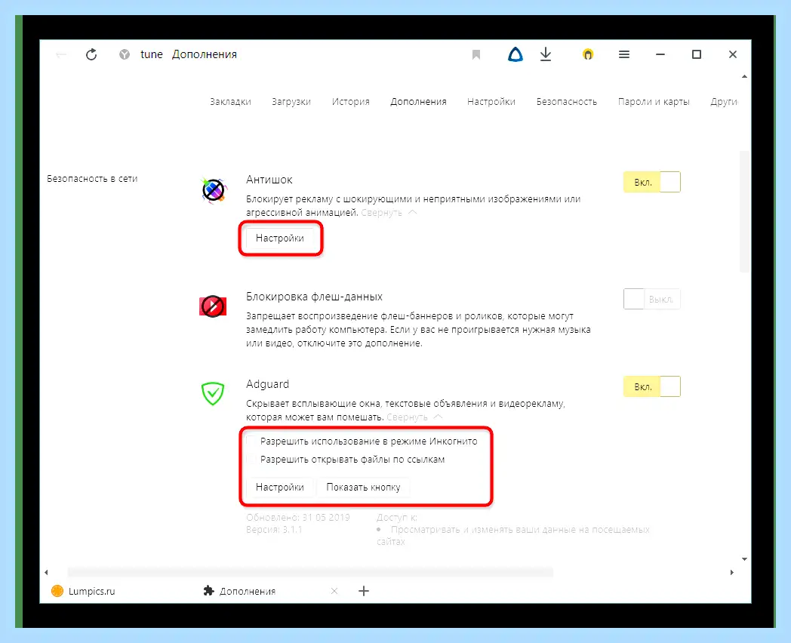The image size is (791, 643).
Task: Click the horizontal scrollbar right arrow
Action: coord(732,572)
